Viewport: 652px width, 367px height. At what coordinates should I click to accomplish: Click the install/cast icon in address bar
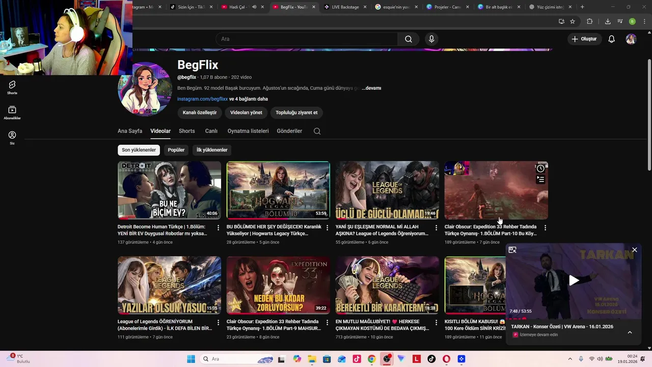click(561, 21)
